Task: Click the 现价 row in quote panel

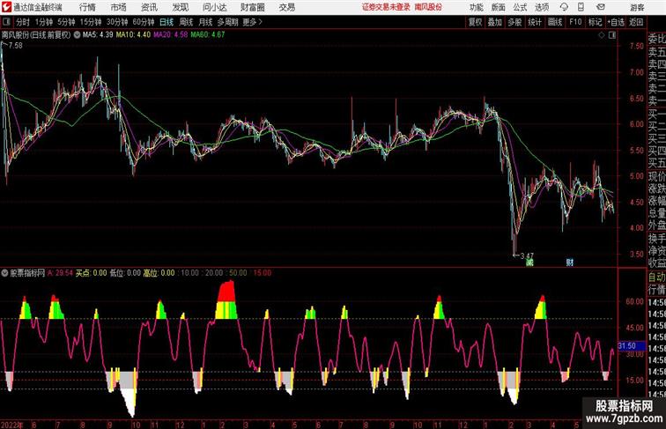Action: [x=656, y=176]
